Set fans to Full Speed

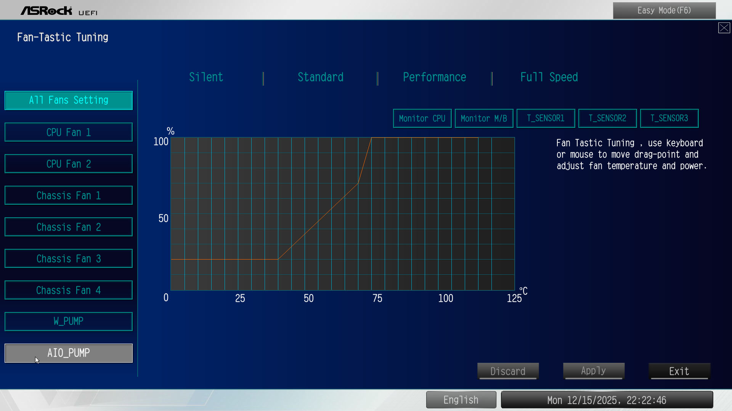click(x=549, y=77)
